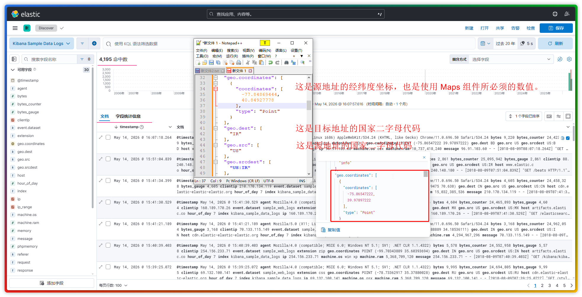Open the timestamp column header menu chevron
This screenshot has width=582, height=297.
point(170,127)
